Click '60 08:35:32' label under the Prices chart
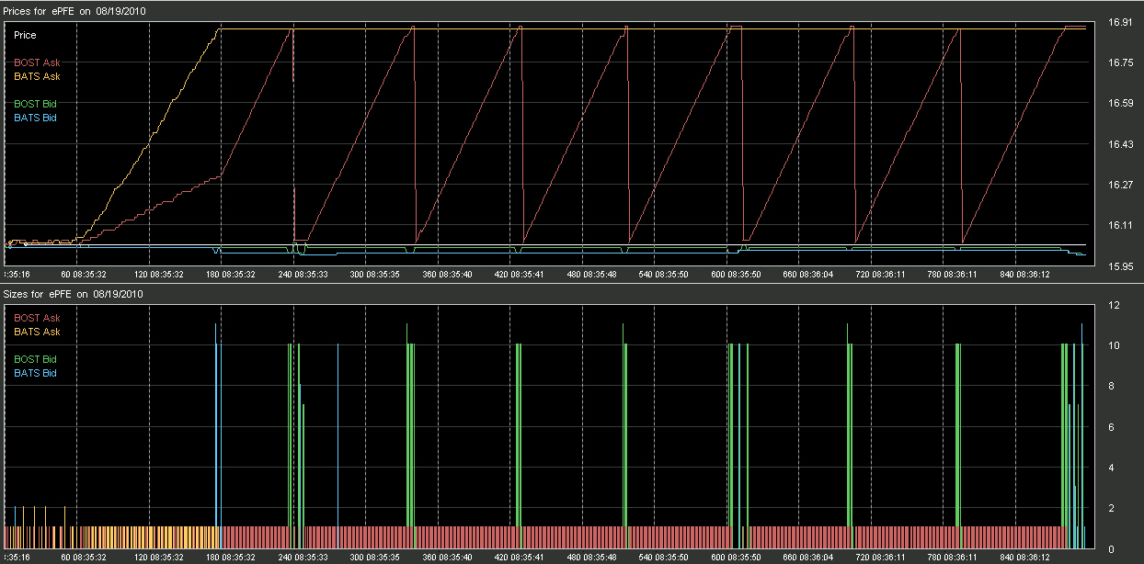 [x=86, y=274]
